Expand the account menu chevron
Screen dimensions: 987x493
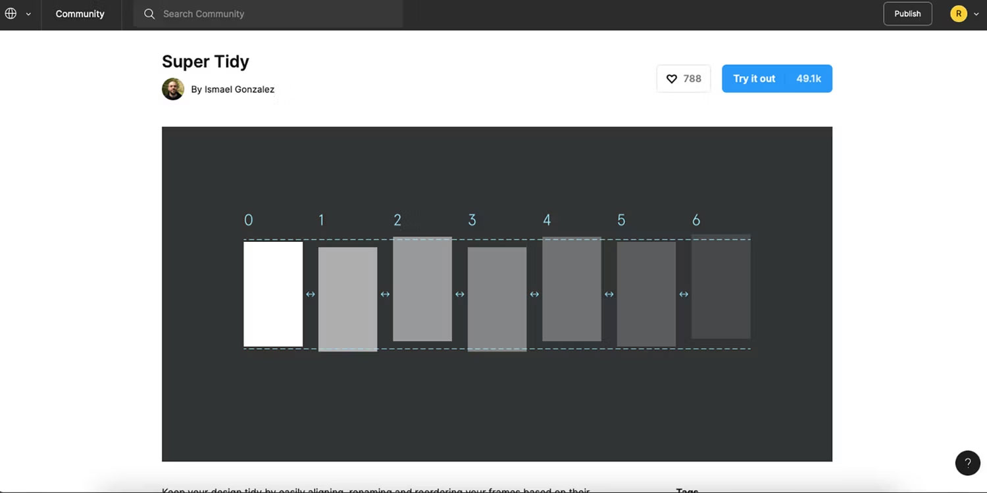976,14
